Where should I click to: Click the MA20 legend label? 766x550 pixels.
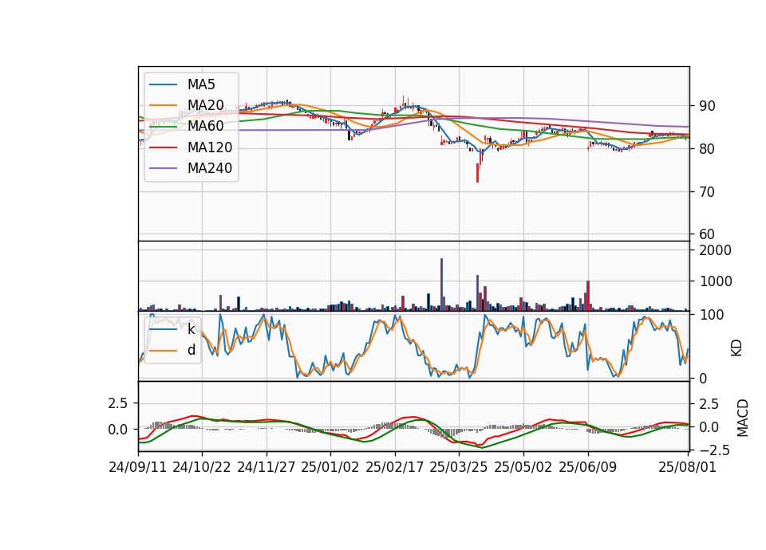coord(205,105)
